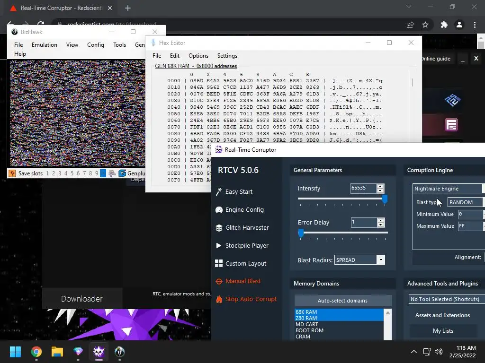This screenshot has width=485, height=363.
Task: Click the Genplus core icon in BizHawk
Action: coord(122,173)
